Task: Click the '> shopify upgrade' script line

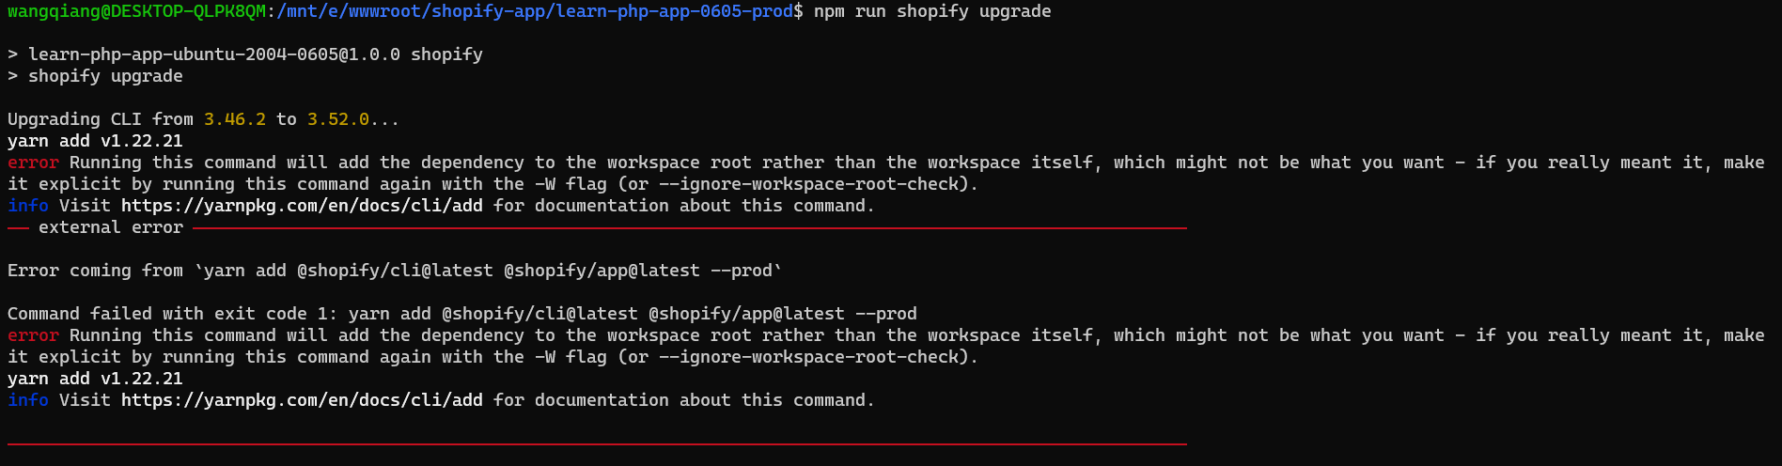Action: click(95, 76)
